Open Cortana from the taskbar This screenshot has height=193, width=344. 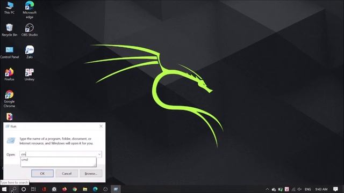click(24, 189)
